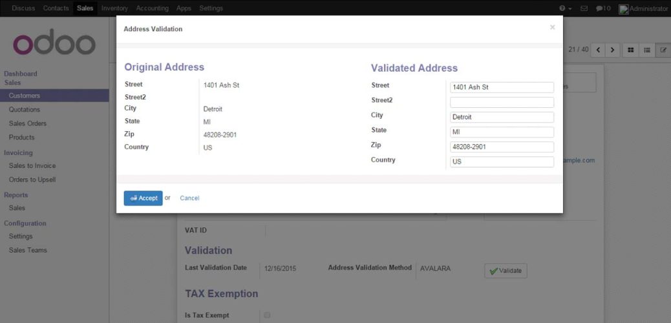The width and height of the screenshot is (671, 323).
Task: Open Sales Orders in the sidebar
Action: click(28, 123)
